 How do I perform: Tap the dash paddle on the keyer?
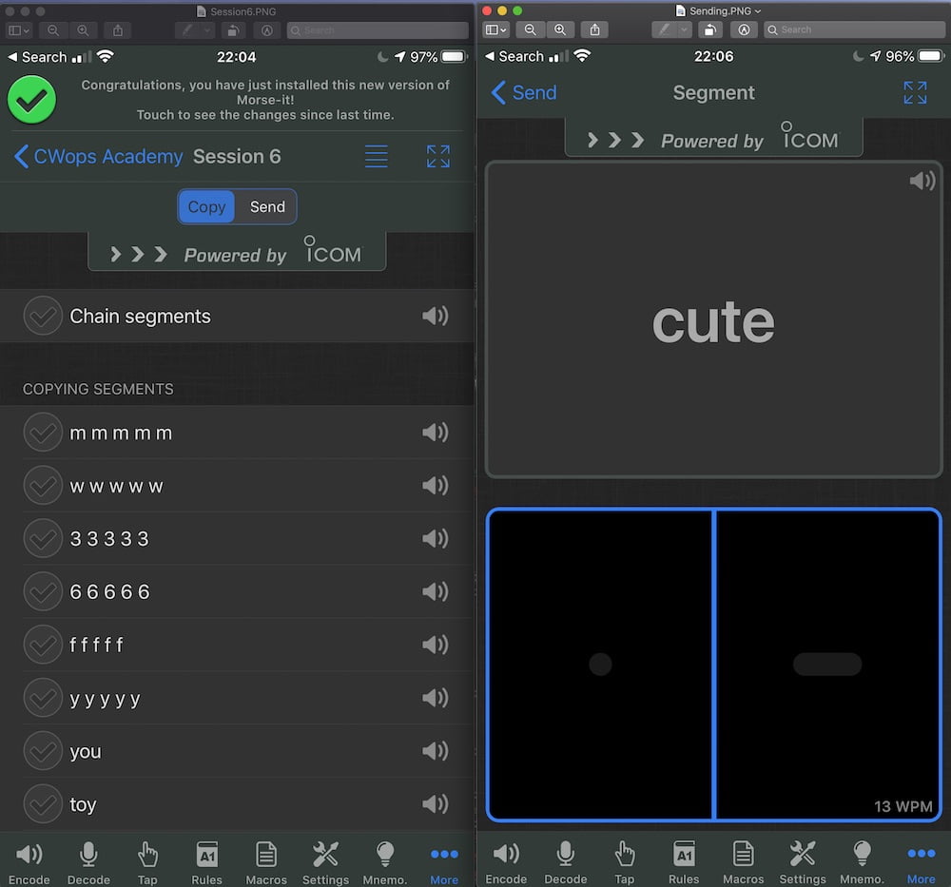click(826, 665)
